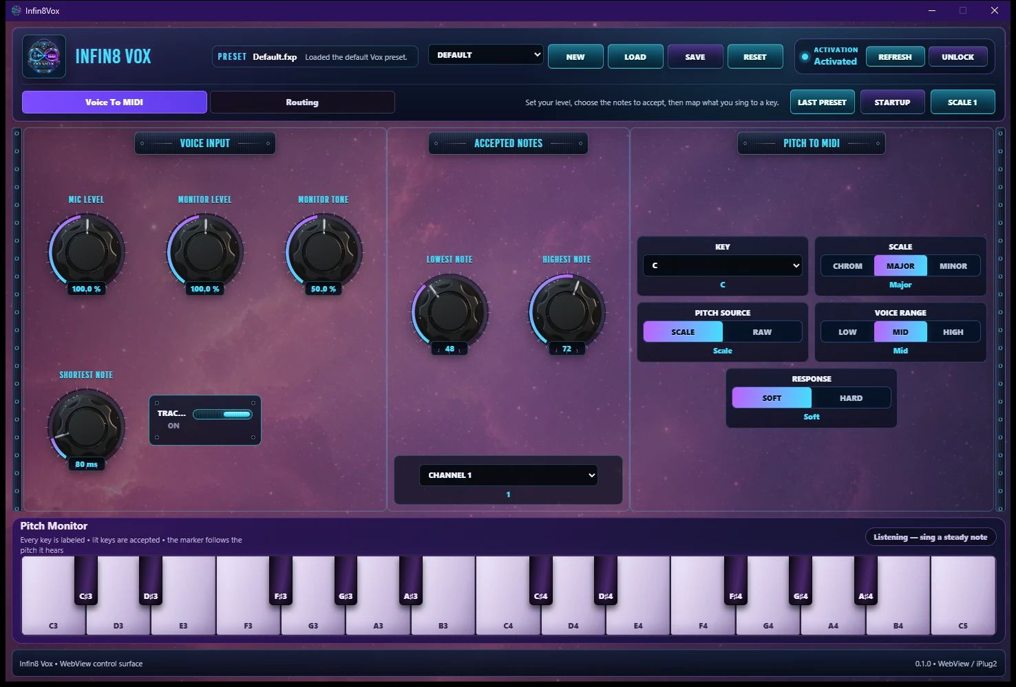Click the NEW preset button
Viewport: 1016px width, 687px height.
click(575, 56)
